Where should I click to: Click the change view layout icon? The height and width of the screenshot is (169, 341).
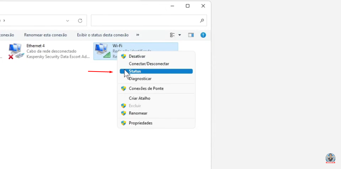pos(172,35)
